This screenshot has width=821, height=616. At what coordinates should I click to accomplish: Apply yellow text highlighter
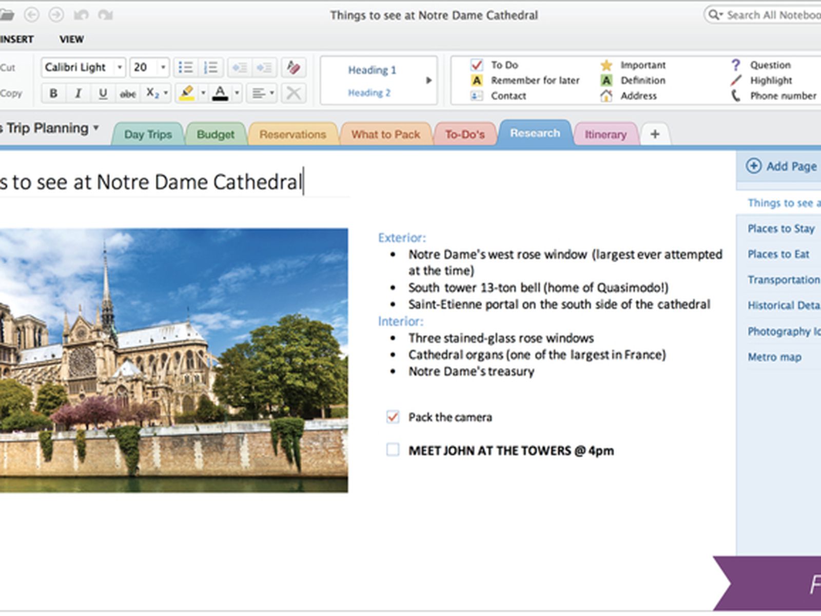pyautogui.click(x=186, y=93)
